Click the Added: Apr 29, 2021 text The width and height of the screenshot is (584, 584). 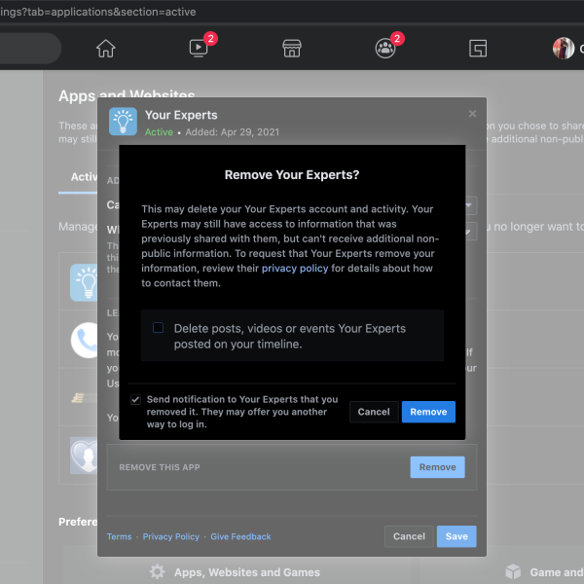[232, 132]
